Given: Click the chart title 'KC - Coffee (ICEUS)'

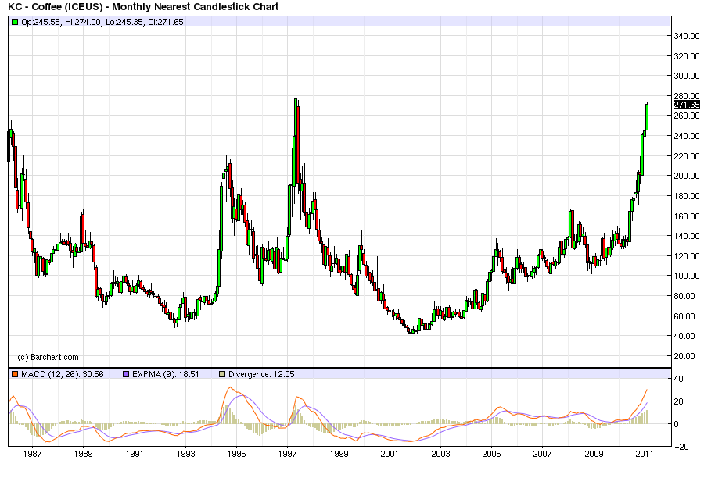Looking at the screenshot, I should pos(56,7).
